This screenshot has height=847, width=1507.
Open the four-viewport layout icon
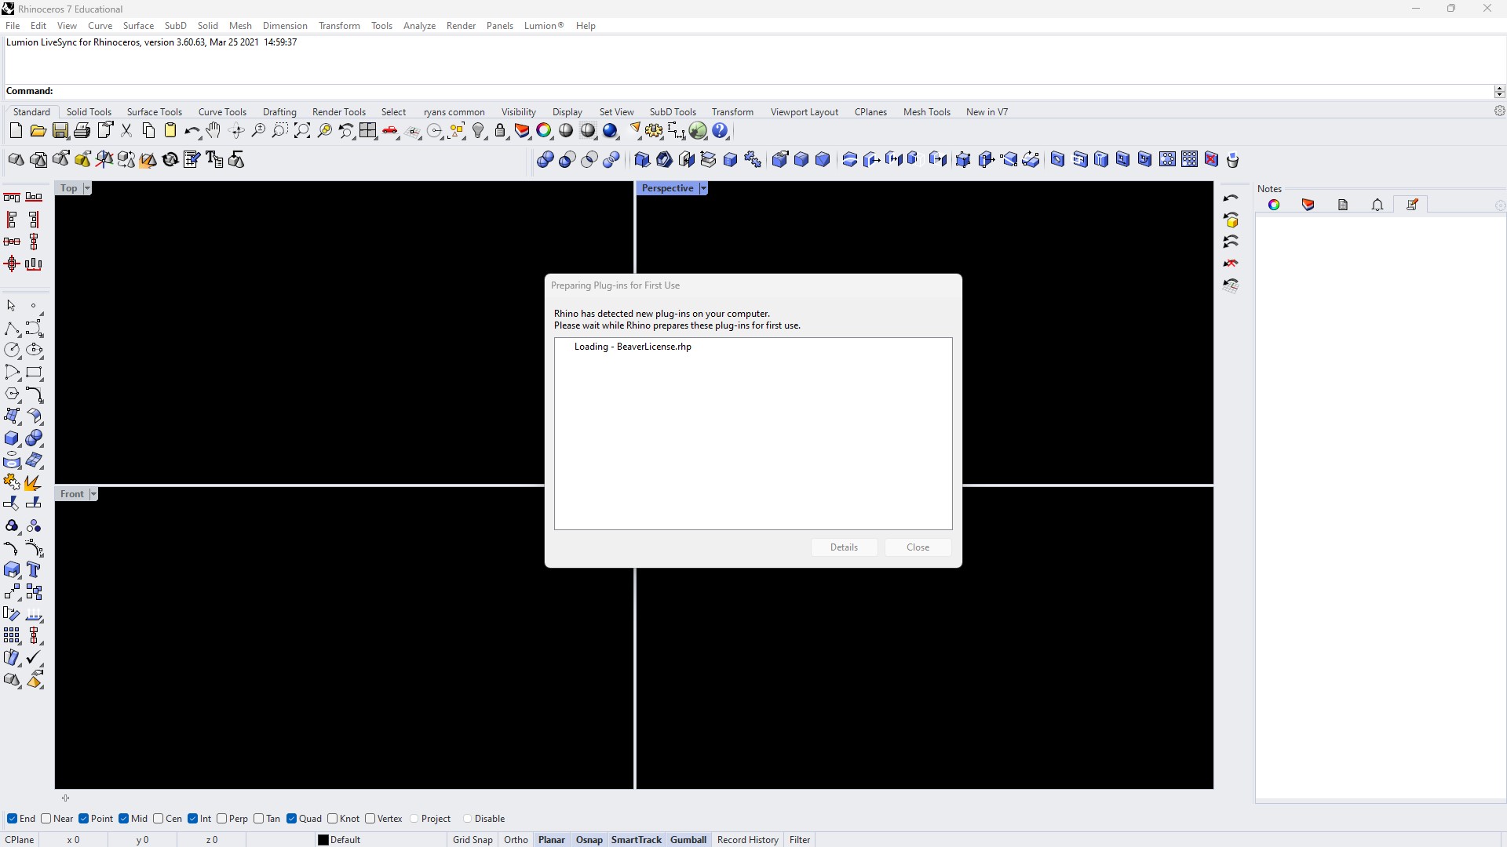click(x=368, y=131)
